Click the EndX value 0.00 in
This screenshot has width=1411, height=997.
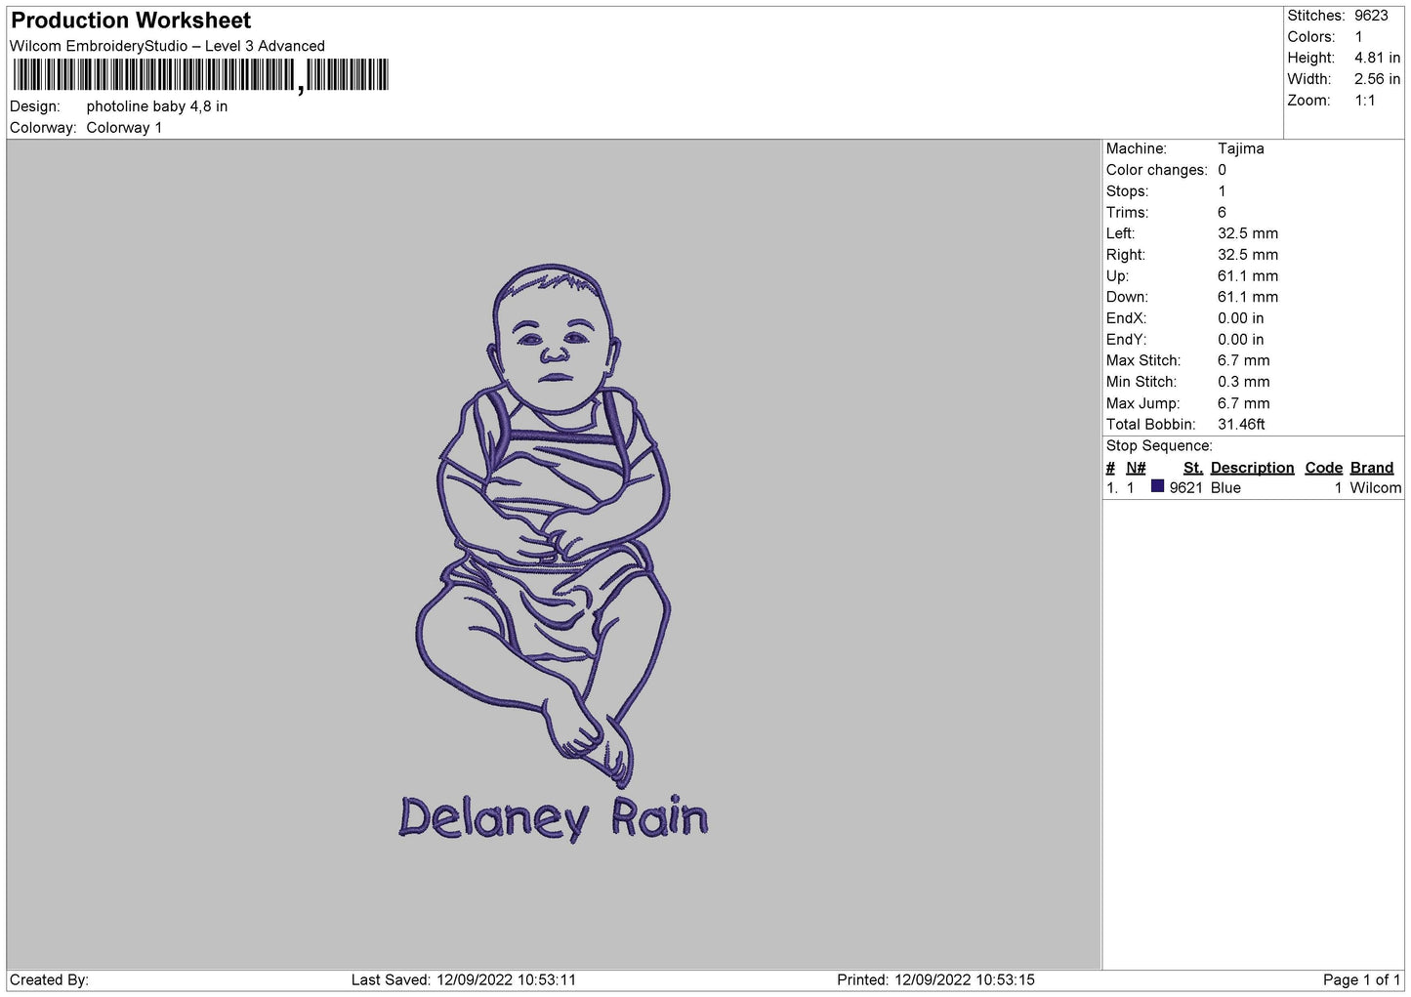pyautogui.click(x=1241, y=318)
